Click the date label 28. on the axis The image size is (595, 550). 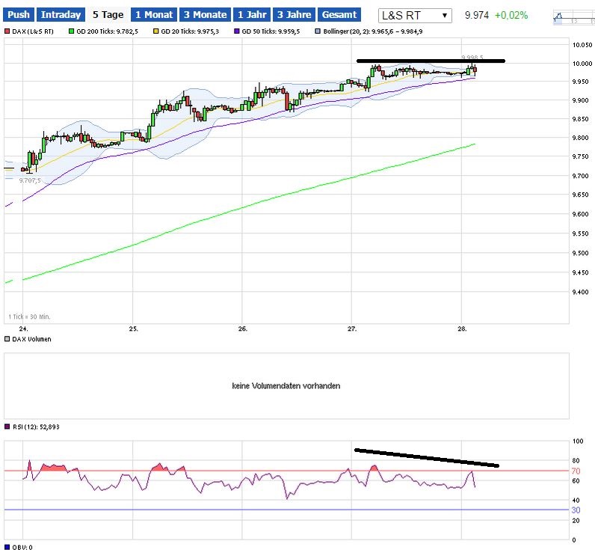(x=462, y=329)
